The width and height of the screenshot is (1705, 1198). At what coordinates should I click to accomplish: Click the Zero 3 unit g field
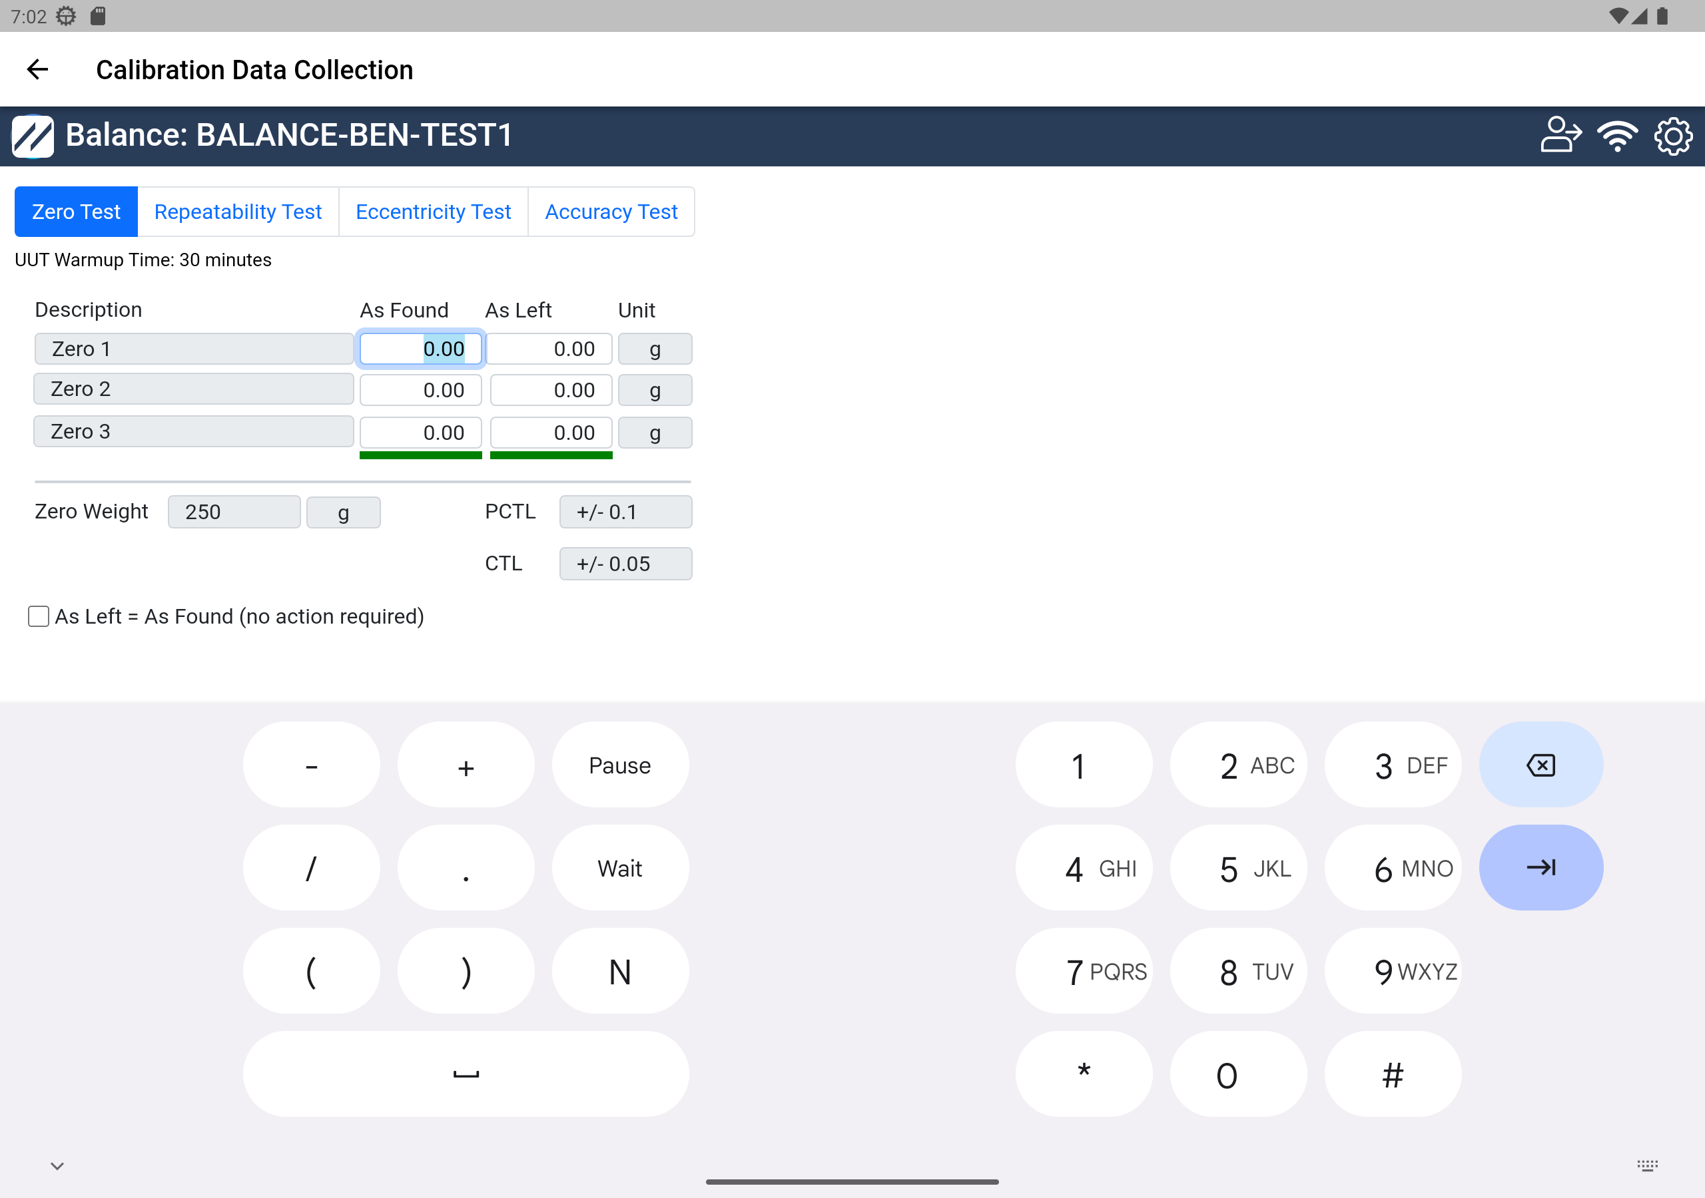point(655,433)
